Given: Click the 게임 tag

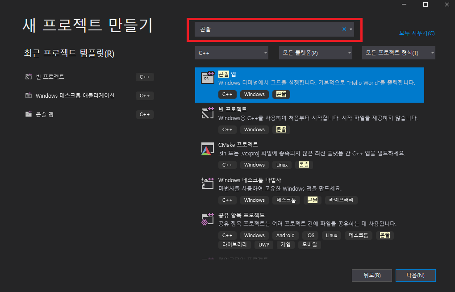Looking at the screenshot, I should (285, 245).
